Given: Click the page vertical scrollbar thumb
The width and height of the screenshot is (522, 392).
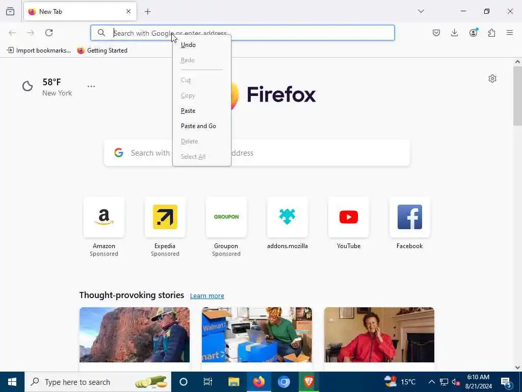Looking at the screenshot, I should [517, 95].
